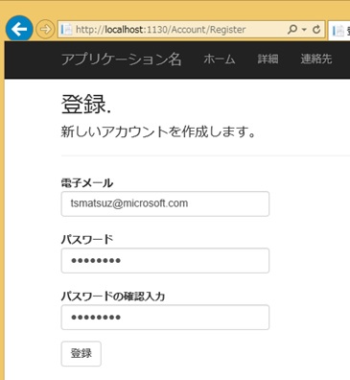350x380 pixels.
Task: Click the search magnifier in address bar
Action: pyautogui.click(x=292, y=30)
